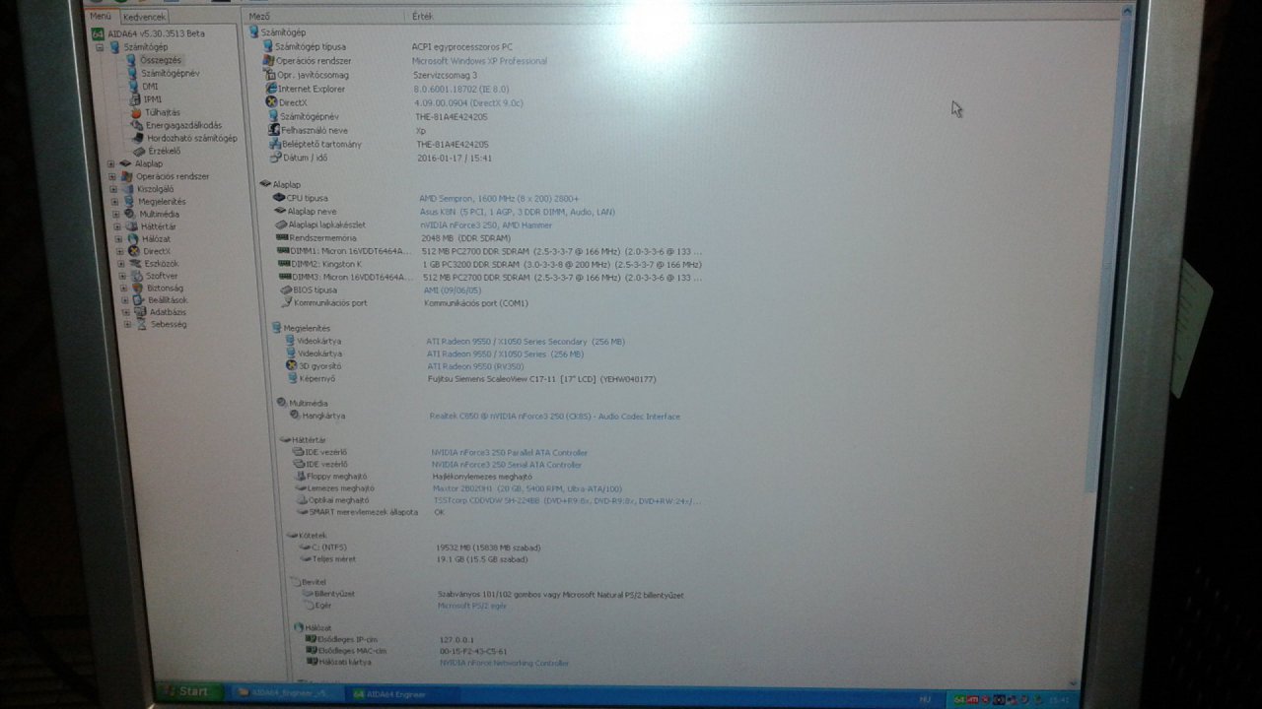This screenshot has height=709, width=1262.
Task: Open the ATI Radeon 9550 (RV350) link
Action: pyautogui.click(x=475, y=366)
